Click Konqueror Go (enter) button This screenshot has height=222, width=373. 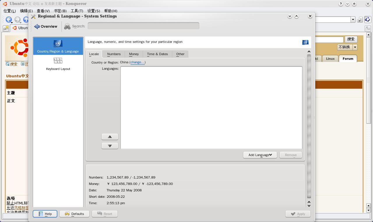click(360, 20)
